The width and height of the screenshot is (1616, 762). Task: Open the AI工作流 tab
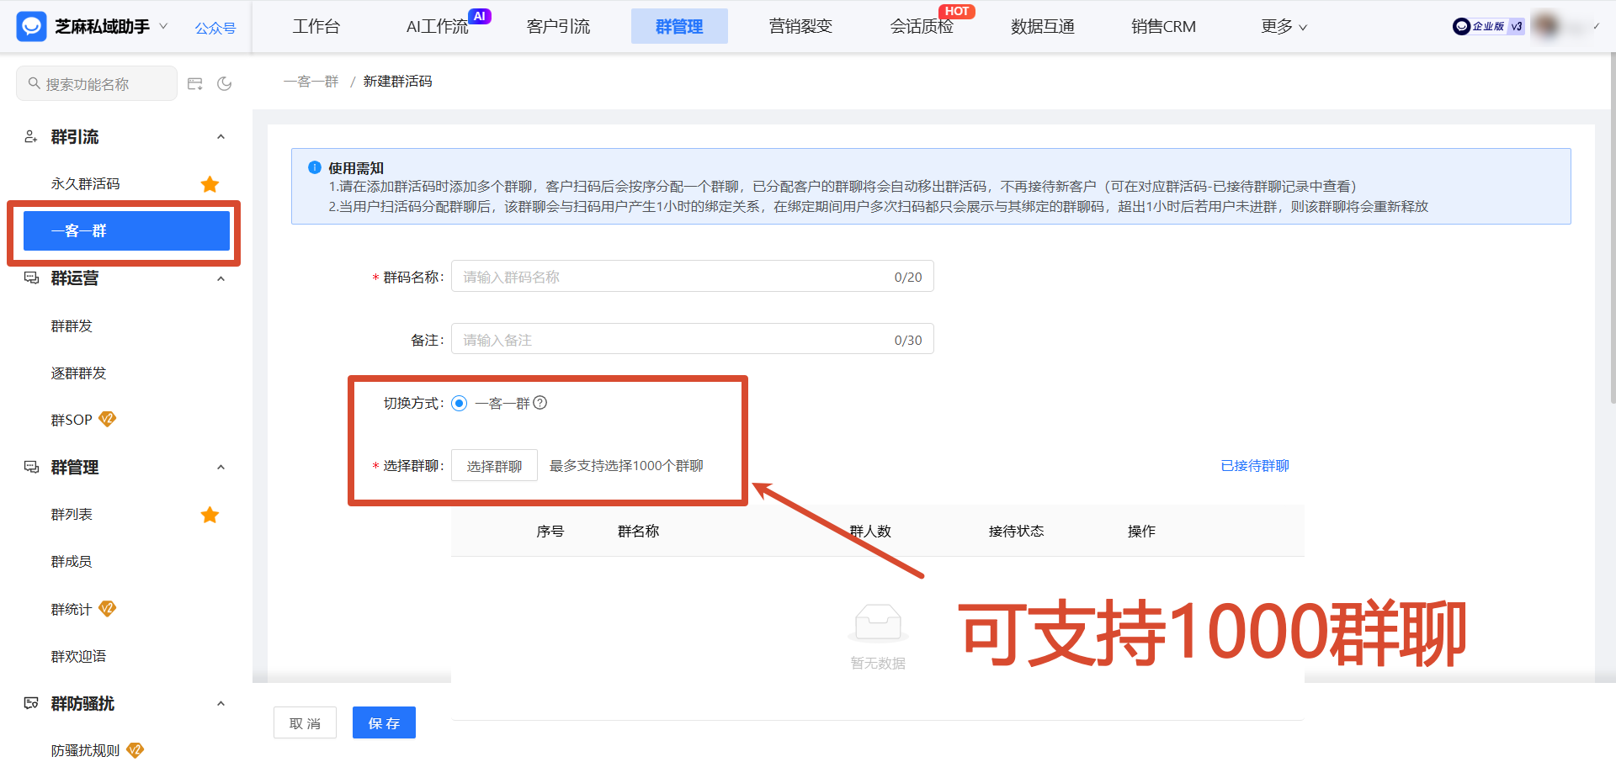coord(437,26)
